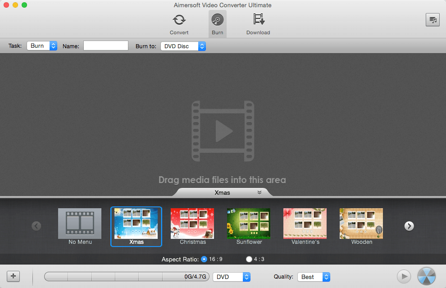Select the Valentine's menu template
The height and width of the screenshot is (288, 446).
pos(305,226)
